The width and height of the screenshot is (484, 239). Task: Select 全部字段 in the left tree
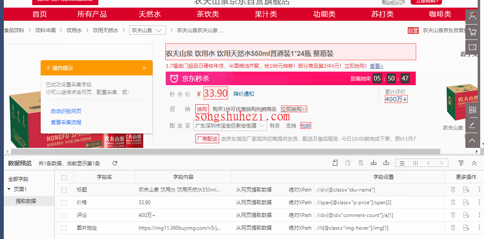click(18, 179)
